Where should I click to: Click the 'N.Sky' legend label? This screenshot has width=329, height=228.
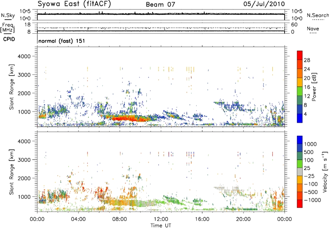8,15
